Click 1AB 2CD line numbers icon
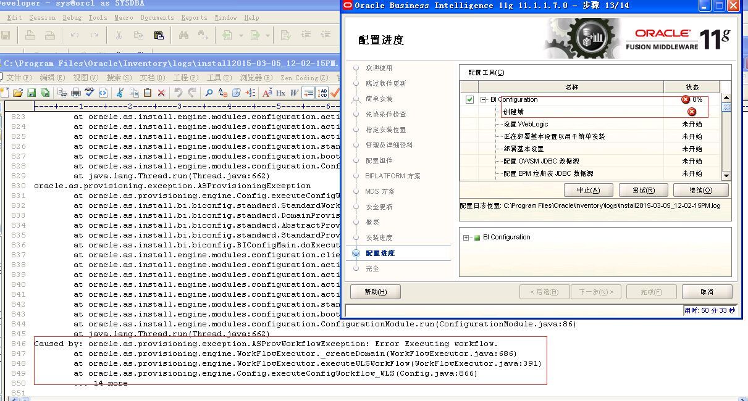 point(322,93)
